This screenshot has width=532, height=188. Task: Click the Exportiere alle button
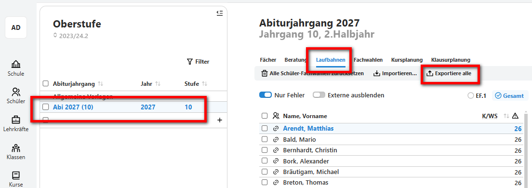pyautogui.click(x=449, y=73)
